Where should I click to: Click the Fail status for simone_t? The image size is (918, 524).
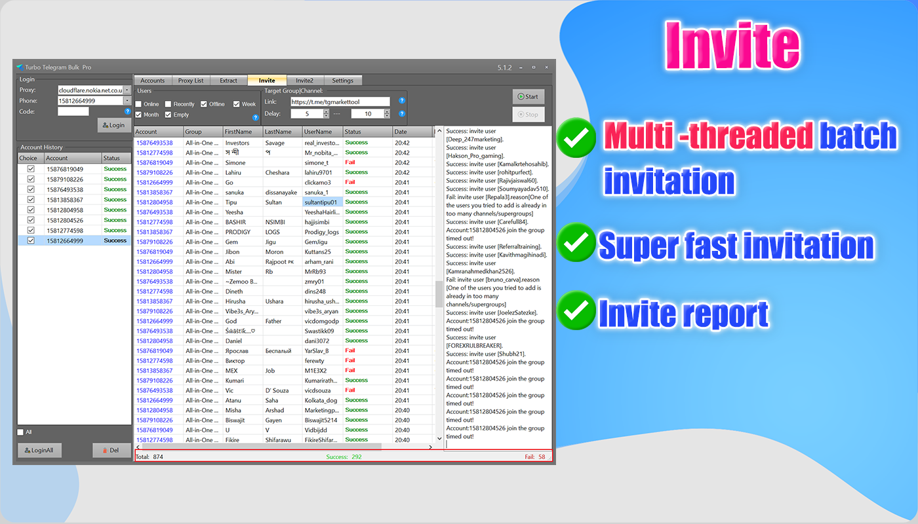click(x=350, y=162)
